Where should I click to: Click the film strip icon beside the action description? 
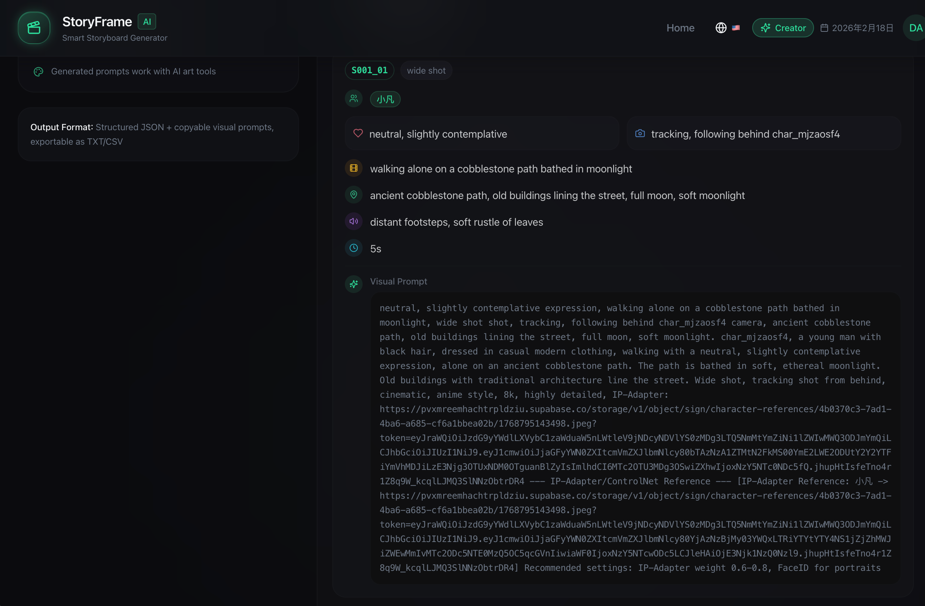coord(353,168)
